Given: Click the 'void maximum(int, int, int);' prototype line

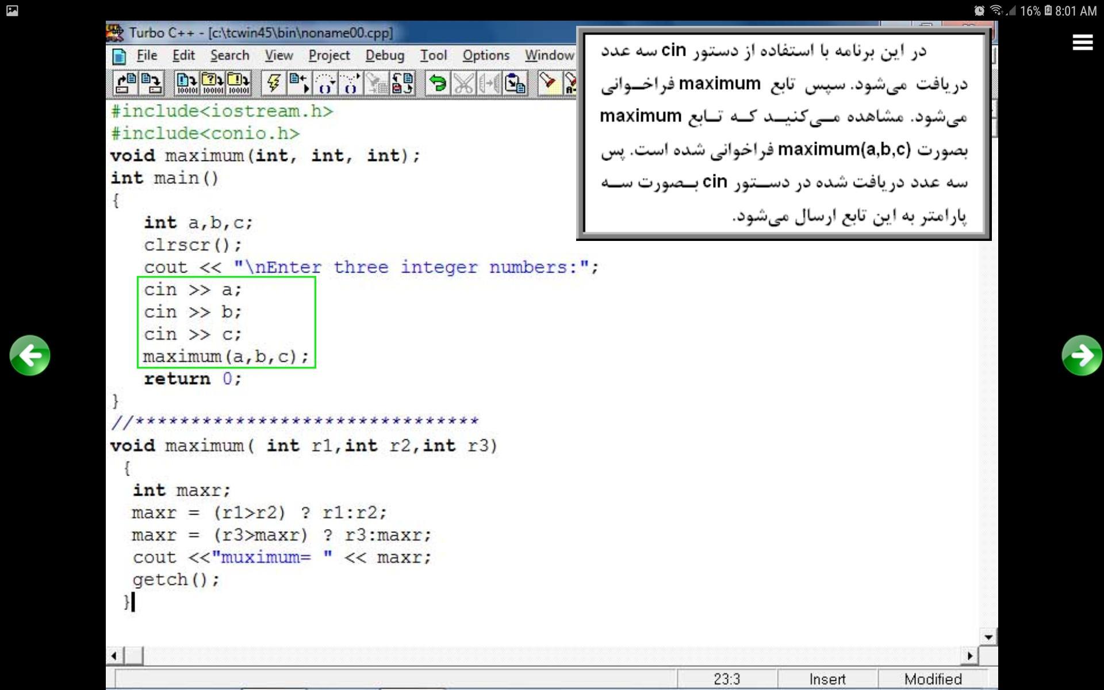Looking at the screenshot, I should coord(265,156).
